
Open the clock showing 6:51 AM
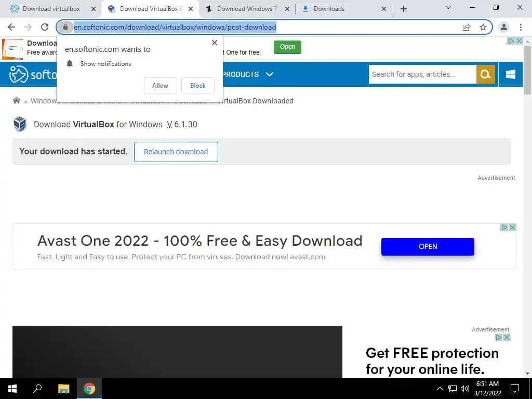(487, 389)
